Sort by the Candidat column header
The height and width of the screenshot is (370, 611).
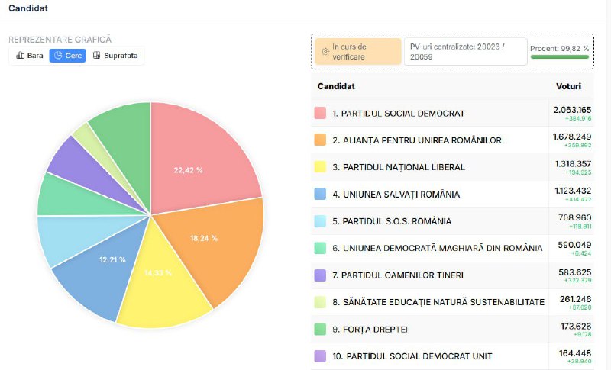coord(336,86)
